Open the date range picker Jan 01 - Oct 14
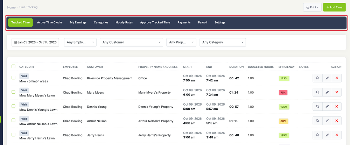This screenshot has width=350, height=145. pos(35,42)
